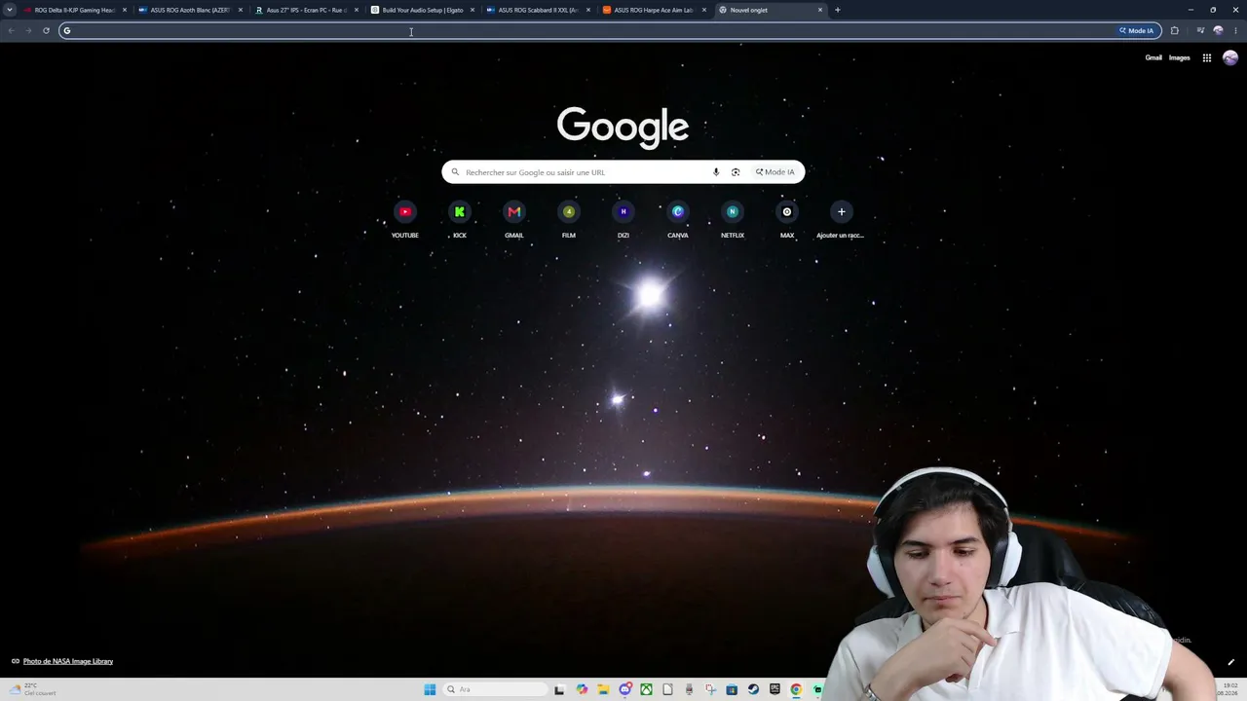Switch to the ASUS ROG Azoth Blanc tab
1247x701 pixels.
(191, 10)
